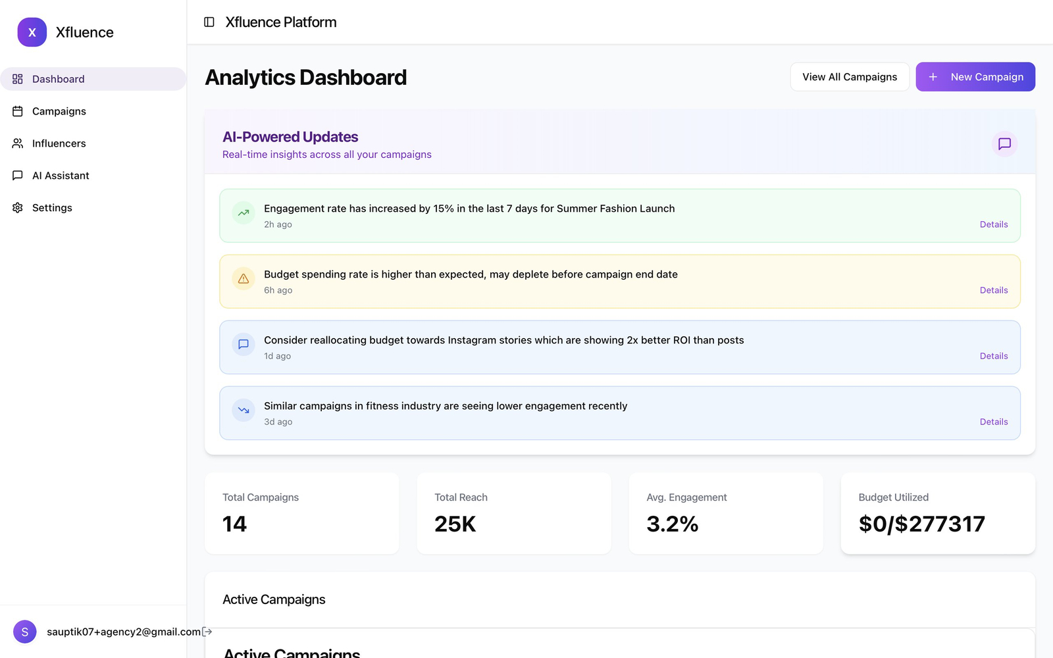Click the $0/$277317 budget value
This screenshot has width=1053, height=658.
(922, 524)
